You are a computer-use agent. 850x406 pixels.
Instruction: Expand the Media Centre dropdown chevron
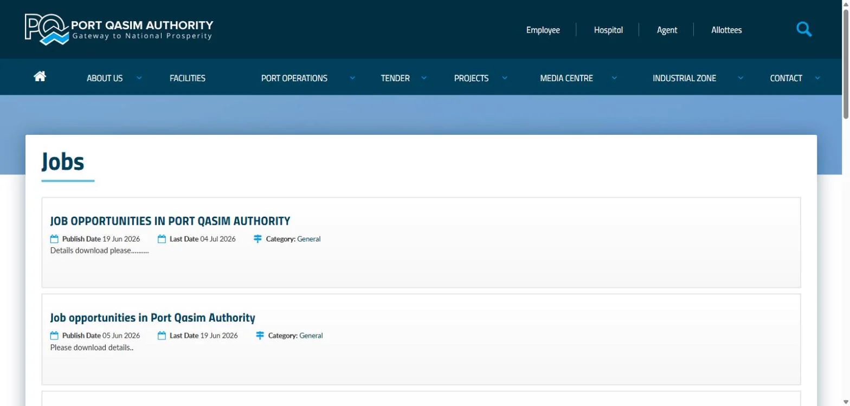(614, 78)
